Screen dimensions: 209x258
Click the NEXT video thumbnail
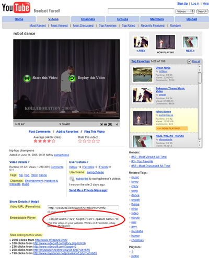(190, 42)
